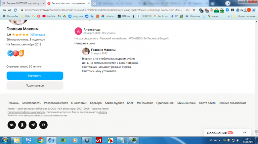This screenshot has height=144, width=258.
Task: Open #яПомогаю footer link
Action: tap(145, 103)
